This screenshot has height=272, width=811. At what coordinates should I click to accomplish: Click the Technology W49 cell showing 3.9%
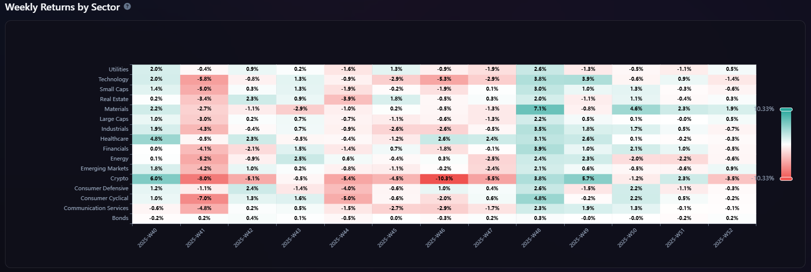(588, 79)
